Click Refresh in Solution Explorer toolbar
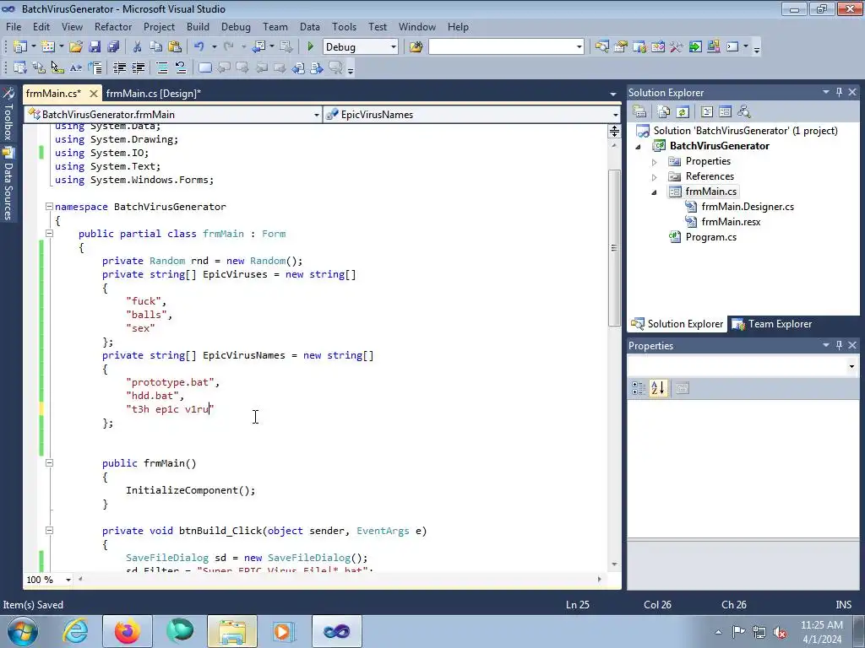The width and height of the screenshot is (865, 648). [683, 112]
